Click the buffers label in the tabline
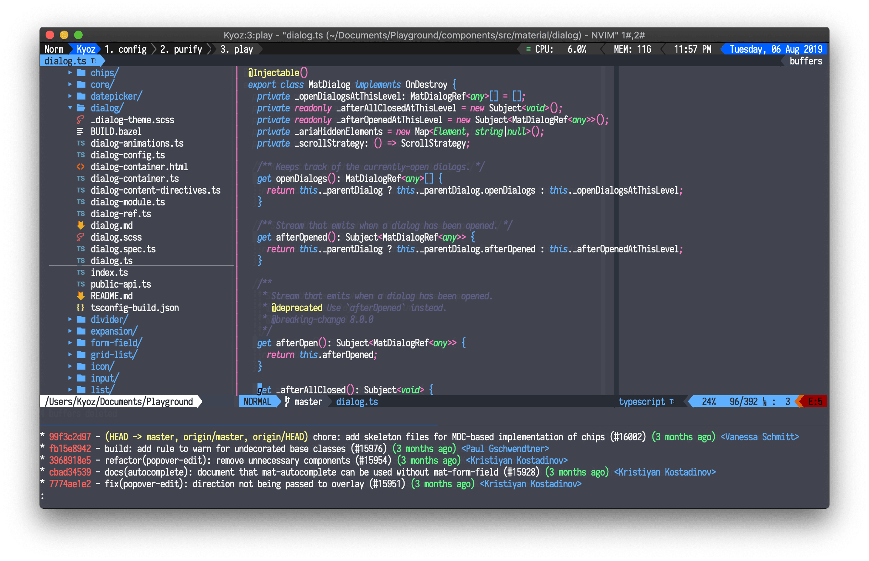The height and width of the screenshot is (561, 869). coord(806,61)
